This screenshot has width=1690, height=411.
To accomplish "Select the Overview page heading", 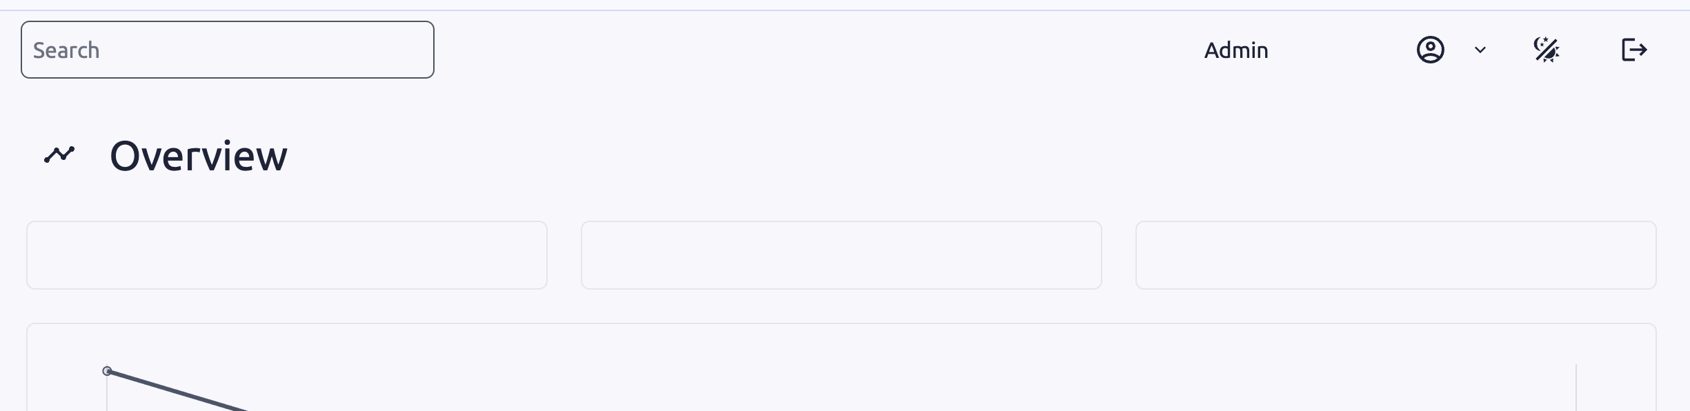I will coord(198,156).
